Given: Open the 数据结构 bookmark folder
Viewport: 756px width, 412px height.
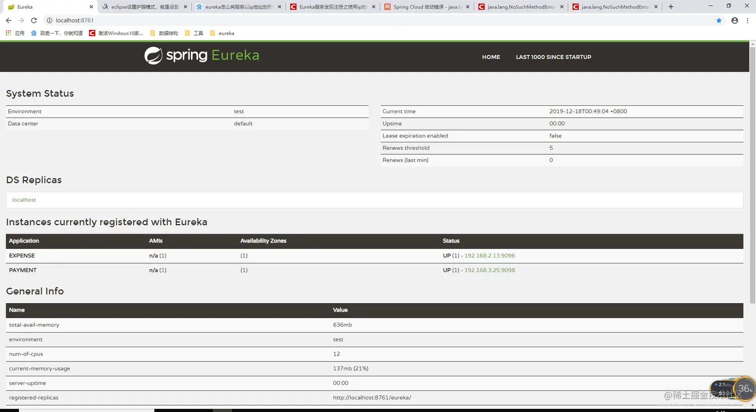Looking at the screenshot, I should point(164,33).
